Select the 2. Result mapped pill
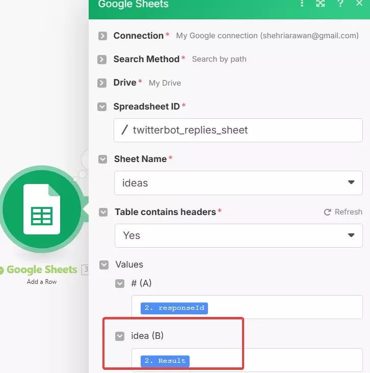This screenshot has height=373, width=370. click(165, 361)
